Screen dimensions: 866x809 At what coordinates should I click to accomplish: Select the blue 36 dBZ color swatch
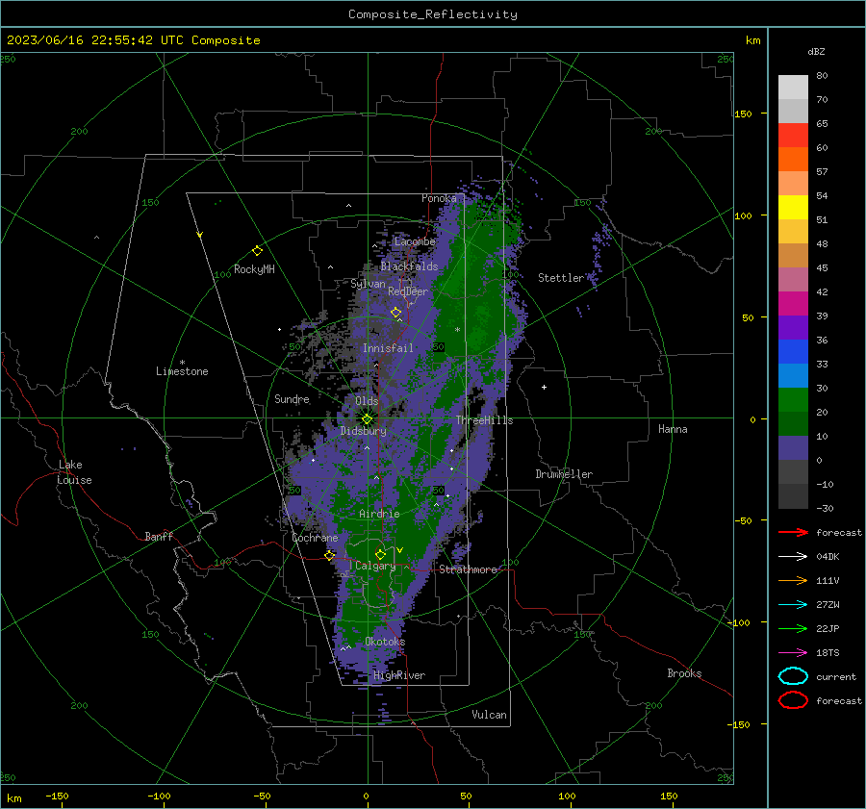point(793,351)
